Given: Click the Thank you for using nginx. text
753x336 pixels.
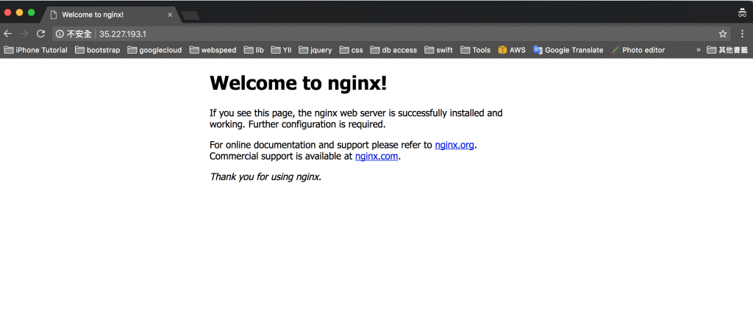Looking at the screenshot, I should coord(265,176).
